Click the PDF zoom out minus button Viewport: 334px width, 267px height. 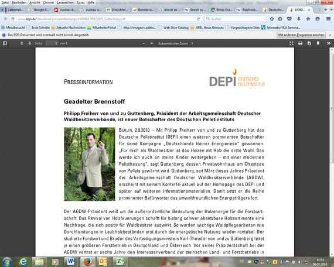coord(144,43)
